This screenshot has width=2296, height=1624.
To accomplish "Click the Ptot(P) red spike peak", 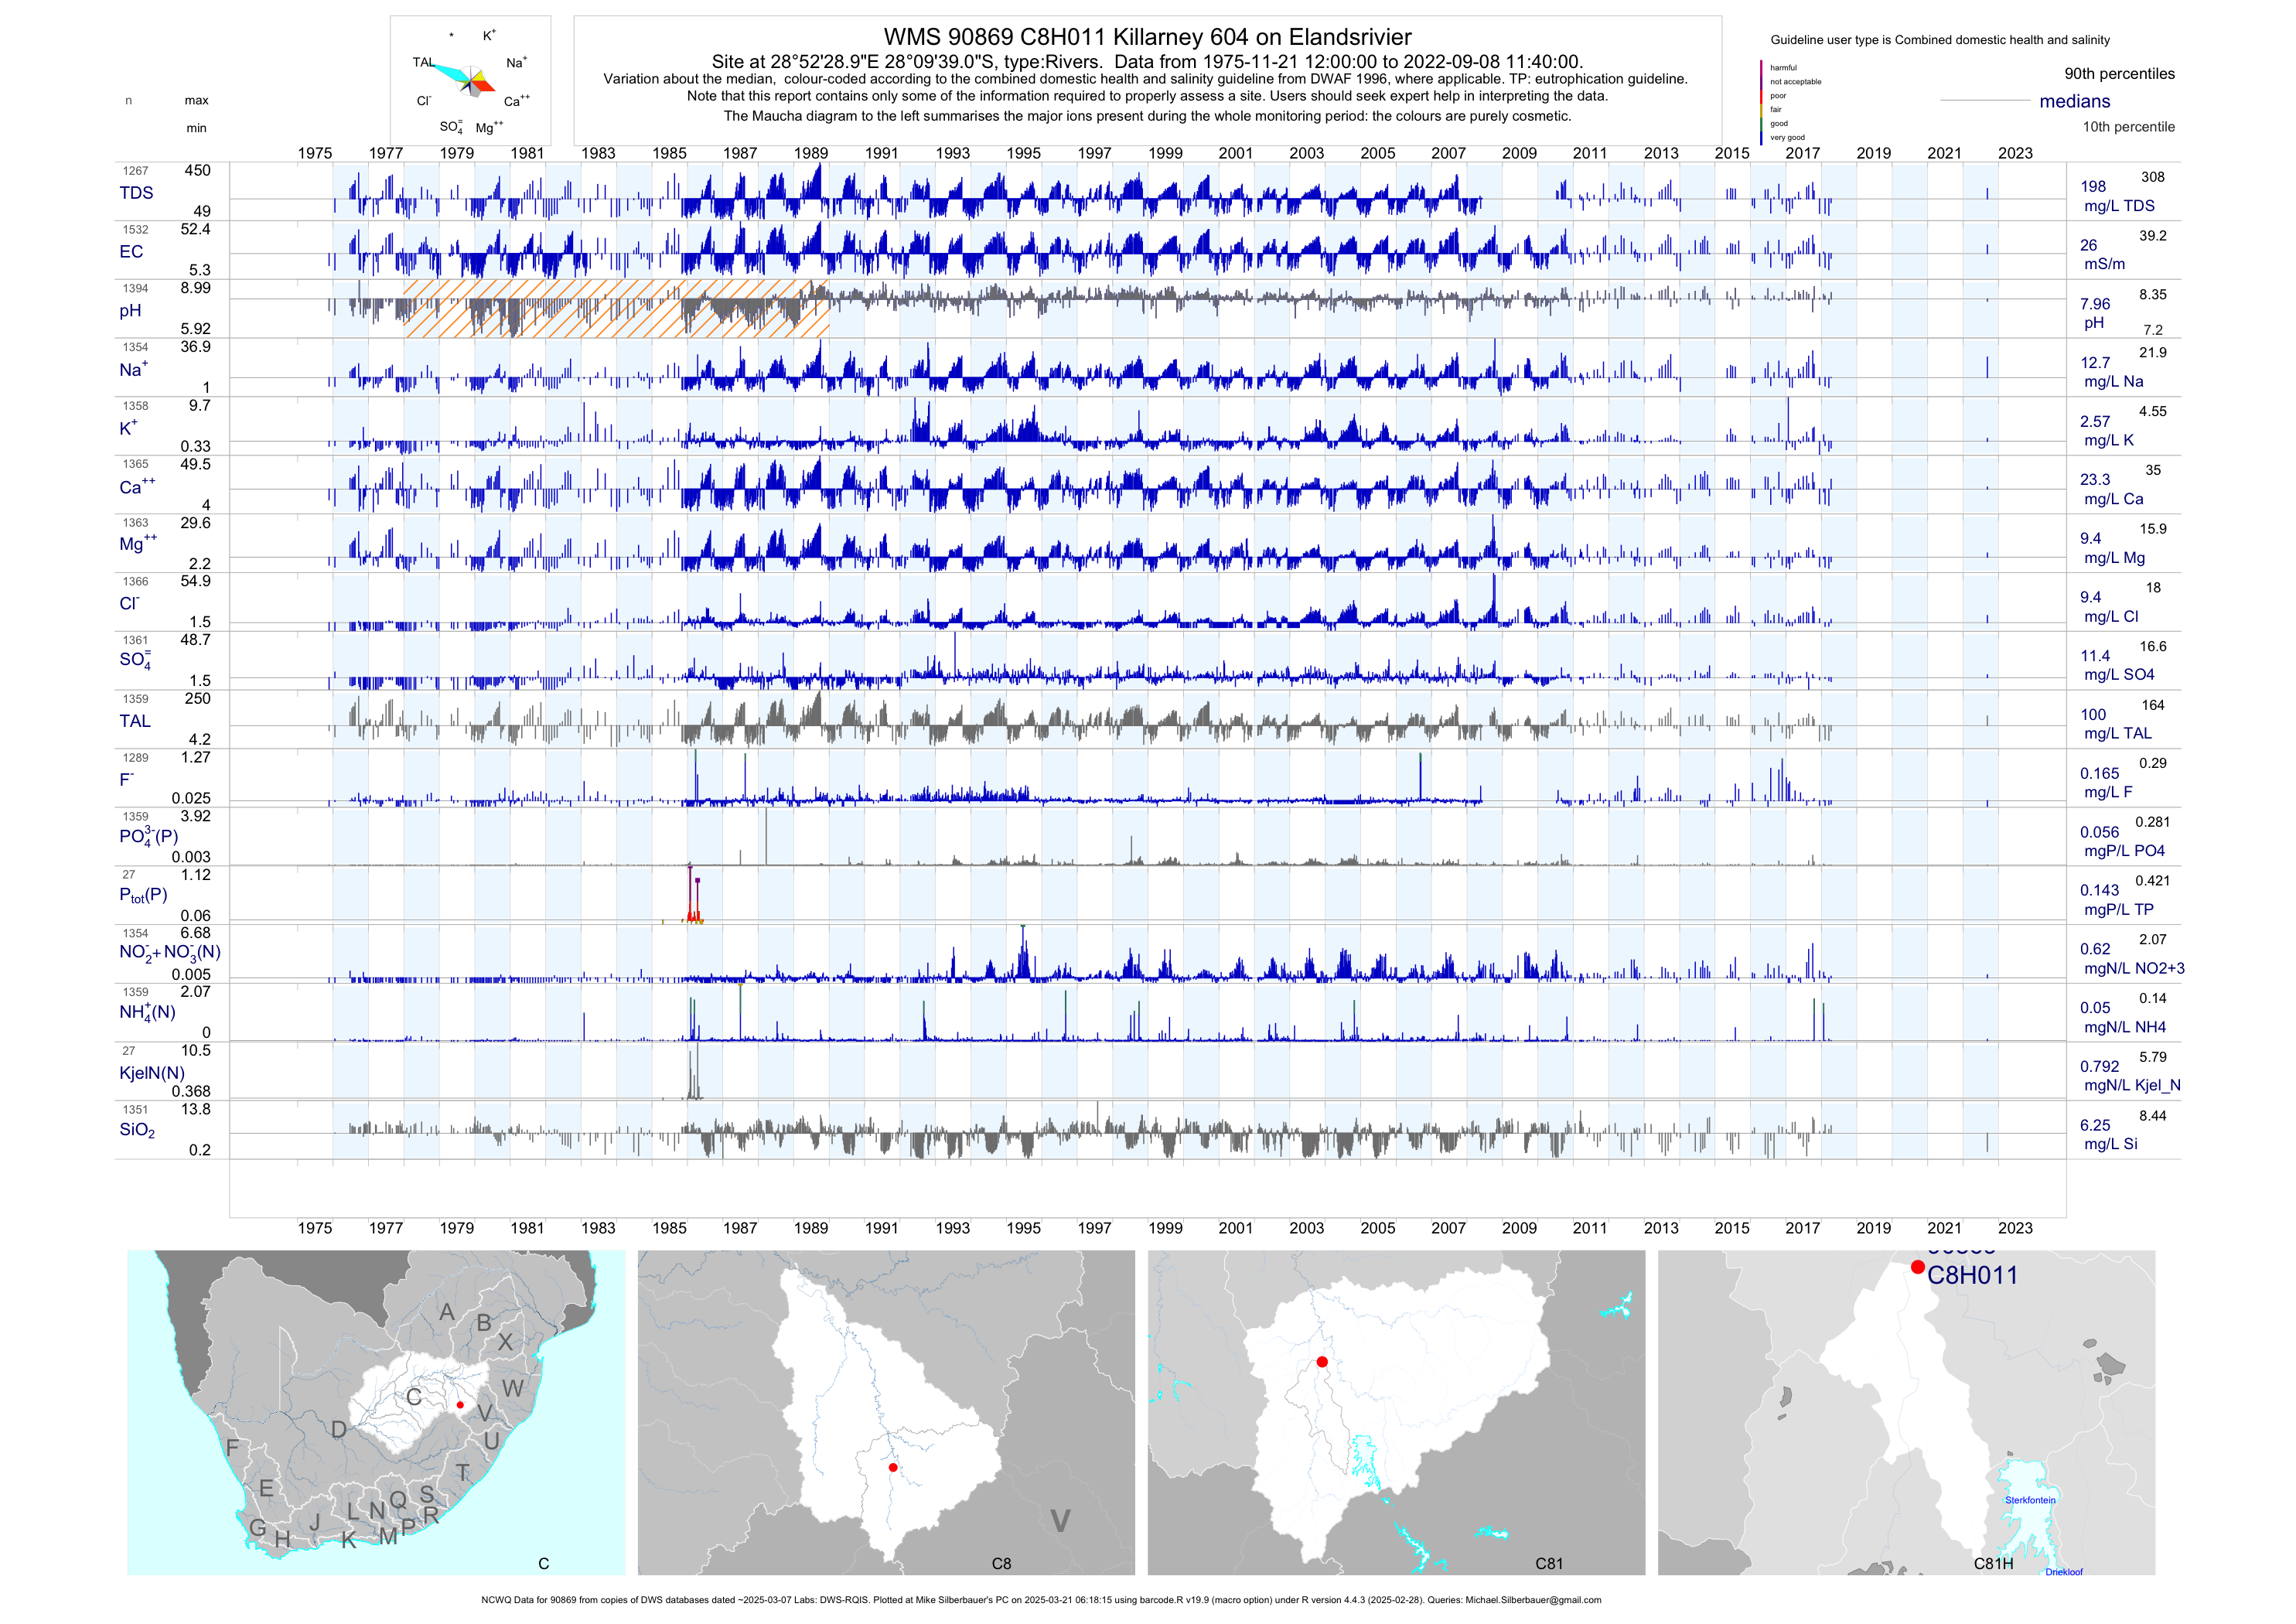I will pos(690,870).
